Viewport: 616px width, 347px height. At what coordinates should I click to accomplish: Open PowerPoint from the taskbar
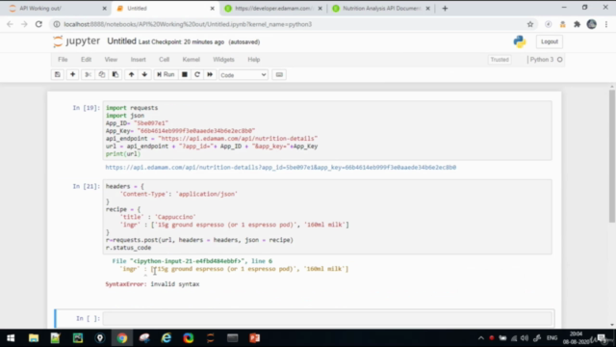pyautogui.click(x=254, y=338)
